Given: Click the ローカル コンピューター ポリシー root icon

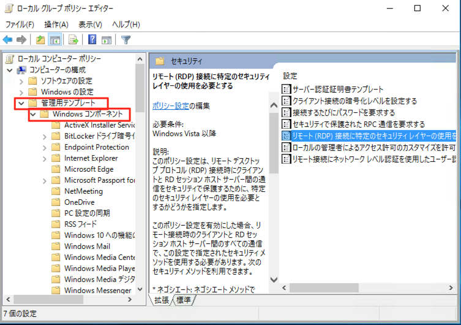Looking at the screenshot, I should (10, 59).
